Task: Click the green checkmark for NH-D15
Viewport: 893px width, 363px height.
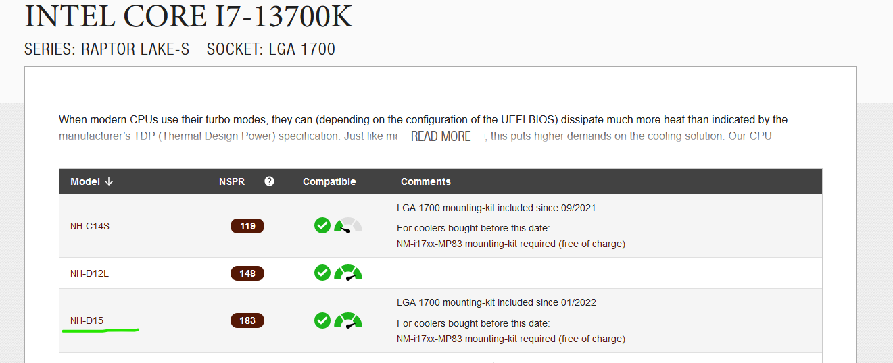Action: click(x=322, y=320)
